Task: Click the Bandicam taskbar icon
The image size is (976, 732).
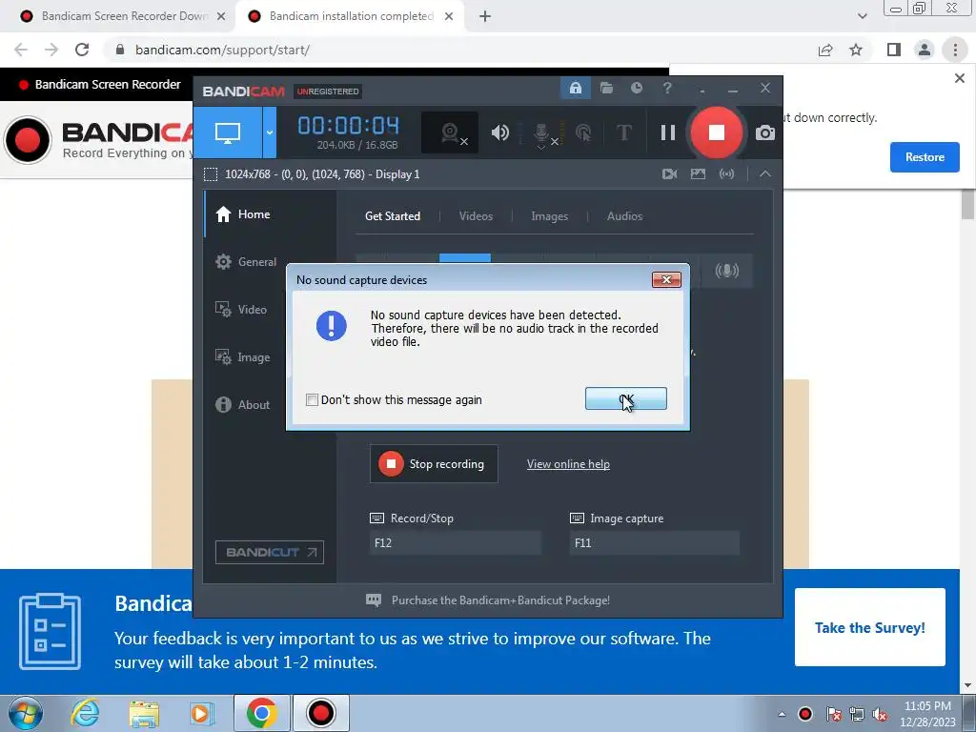Action: [321, 713]
